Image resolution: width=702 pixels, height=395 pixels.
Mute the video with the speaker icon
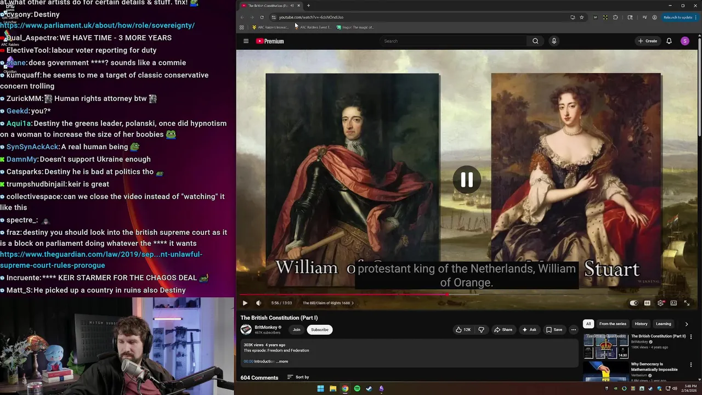pos(259,303)
